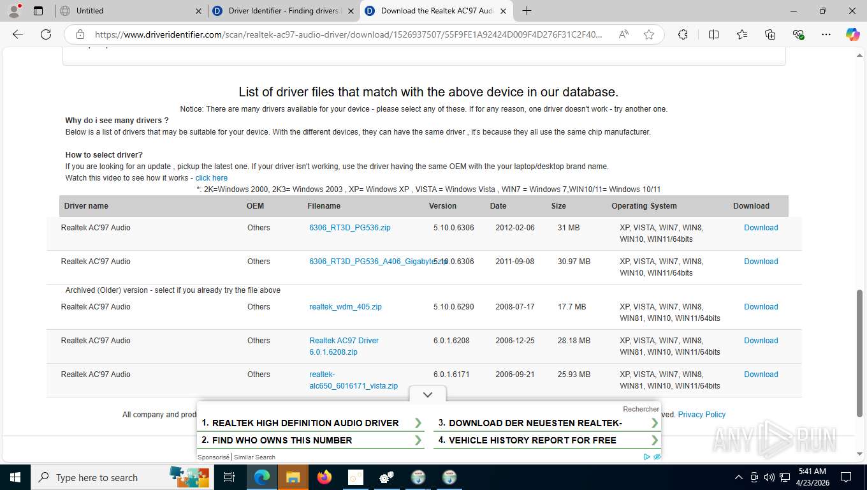Click the '5.10.0.6290' version cell
This screenshot has width=867, height=490.
pyautogui.click(x=454, y=307)
